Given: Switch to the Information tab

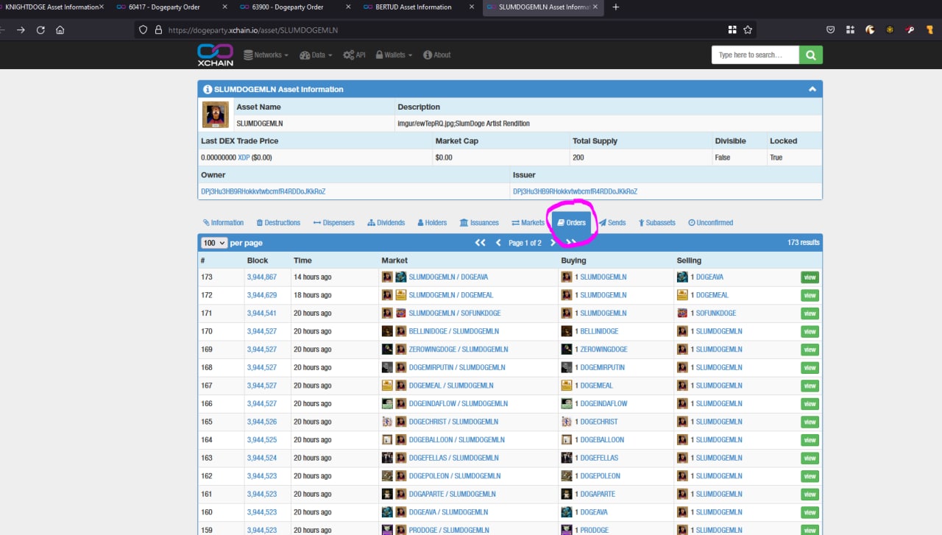Looking at the screenshot, I should 223,223.
